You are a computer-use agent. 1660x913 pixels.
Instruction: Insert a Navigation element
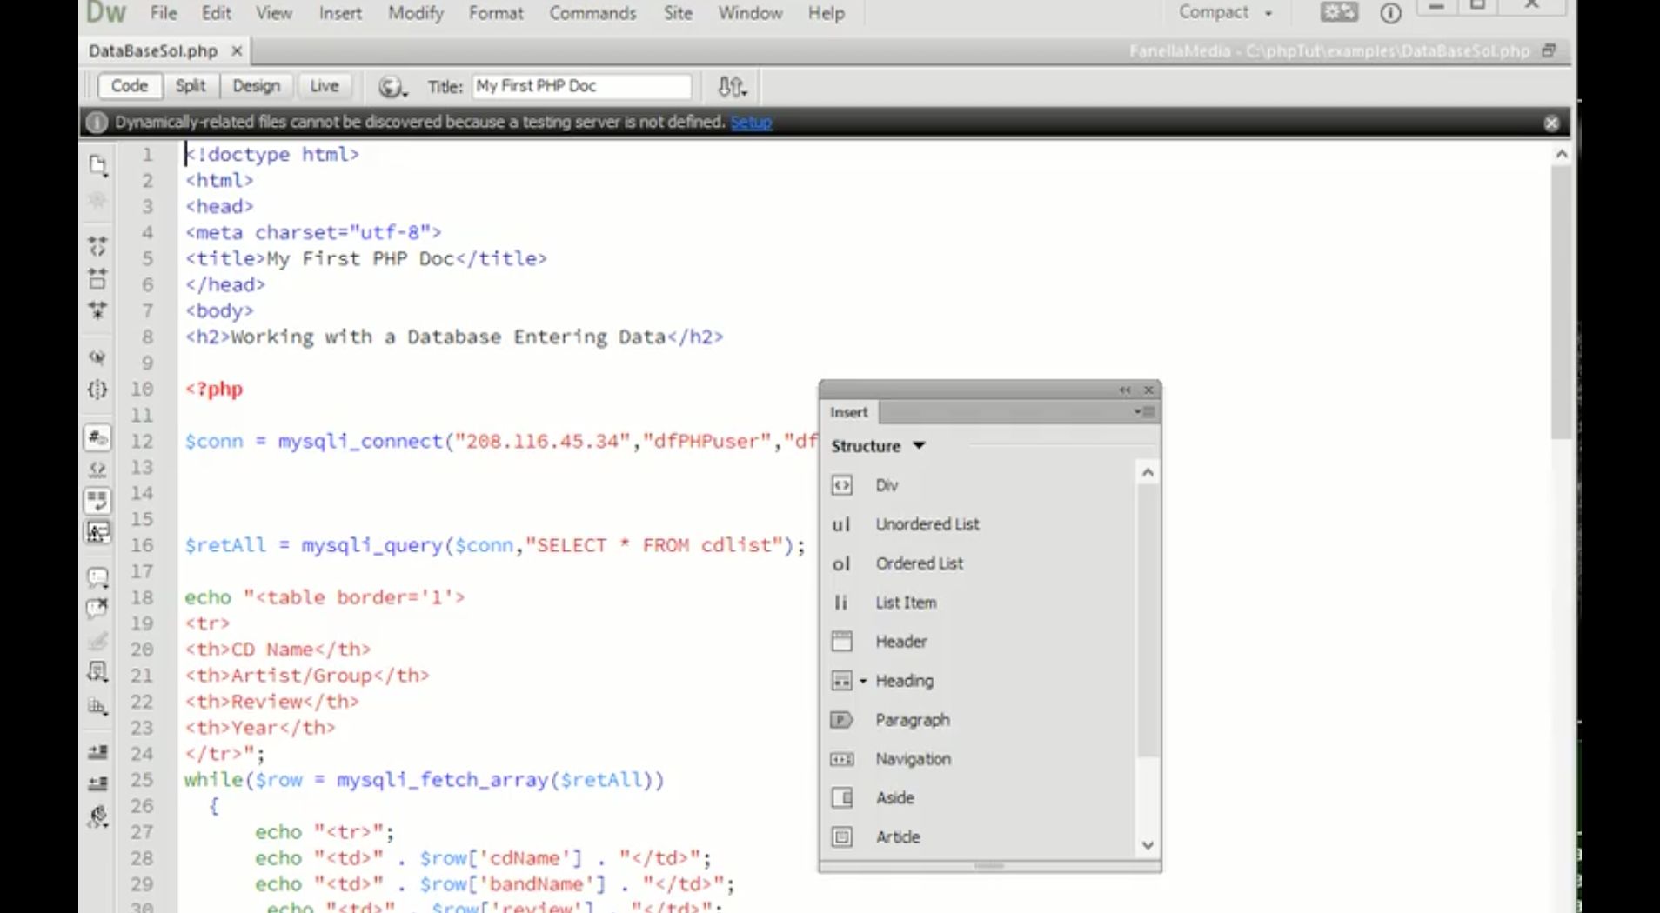click(979, 759)
